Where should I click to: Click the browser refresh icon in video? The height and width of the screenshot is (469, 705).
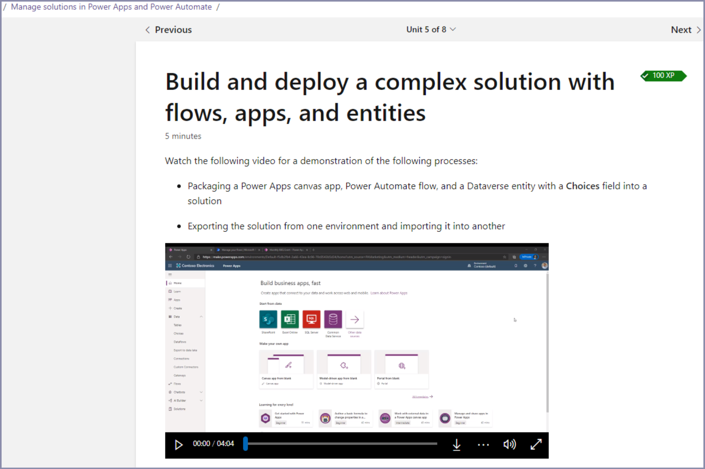[x=189, y=257]
